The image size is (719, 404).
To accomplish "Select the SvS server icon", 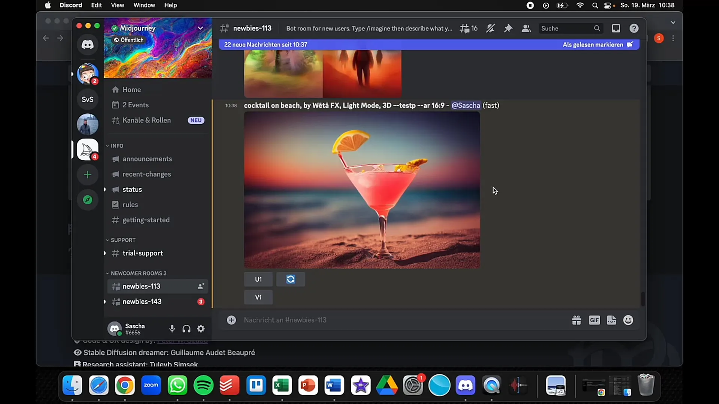I will pos(88,100).
